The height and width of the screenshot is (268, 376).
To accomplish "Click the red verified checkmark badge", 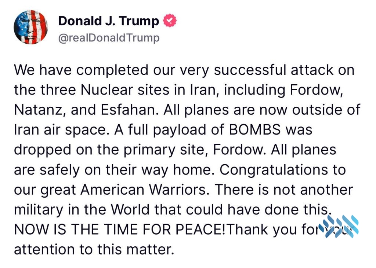I will pos(170,21).
